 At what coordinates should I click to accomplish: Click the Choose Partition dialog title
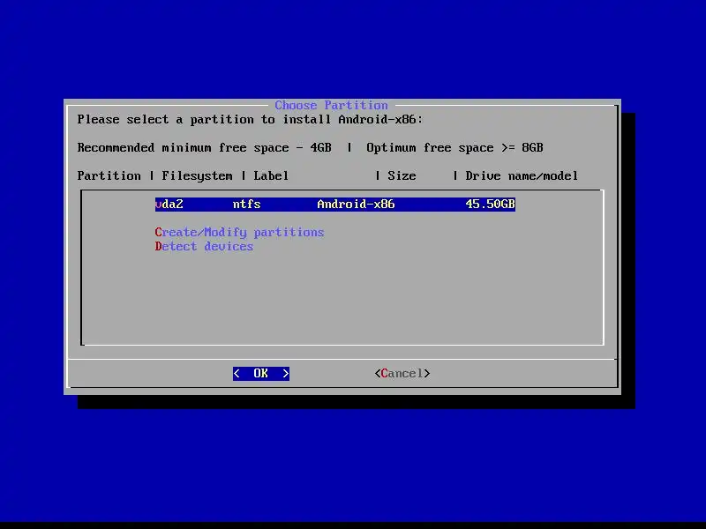[332, 105]
